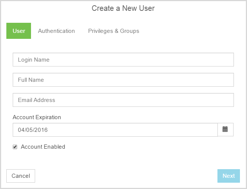Click the Account Enabled label text

(x=43, y=147)
